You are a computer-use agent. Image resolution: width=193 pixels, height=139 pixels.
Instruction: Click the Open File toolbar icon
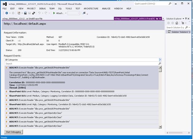click(x=25, y=13)
